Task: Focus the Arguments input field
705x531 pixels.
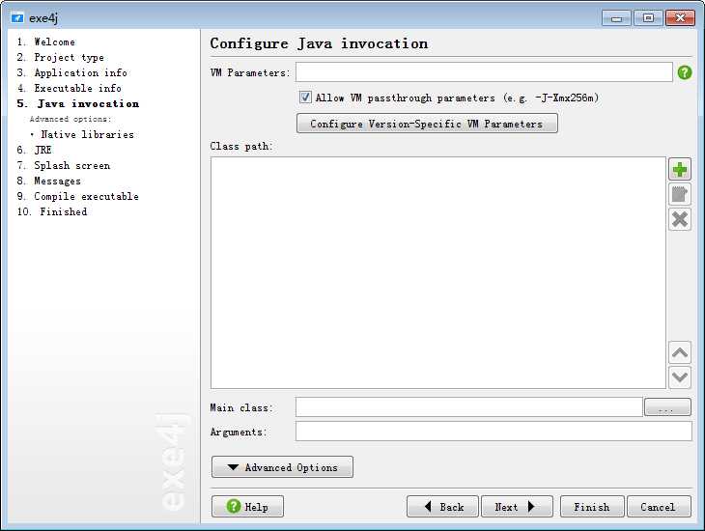Action: click(x=493, y=432)
